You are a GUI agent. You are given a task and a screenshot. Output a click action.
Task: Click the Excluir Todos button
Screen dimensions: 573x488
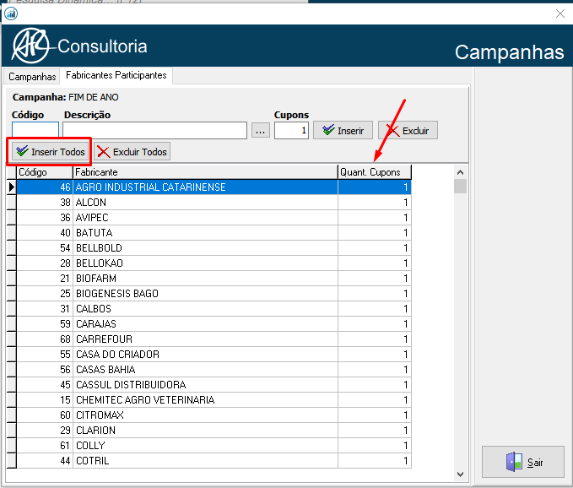tap(132, 152)
